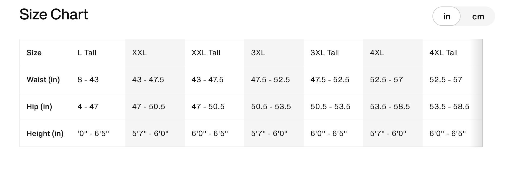Viewport: 513px width, 174px height.
Task: Click the XXL waist value 43 - 47.5
Action: pos(148,80)
